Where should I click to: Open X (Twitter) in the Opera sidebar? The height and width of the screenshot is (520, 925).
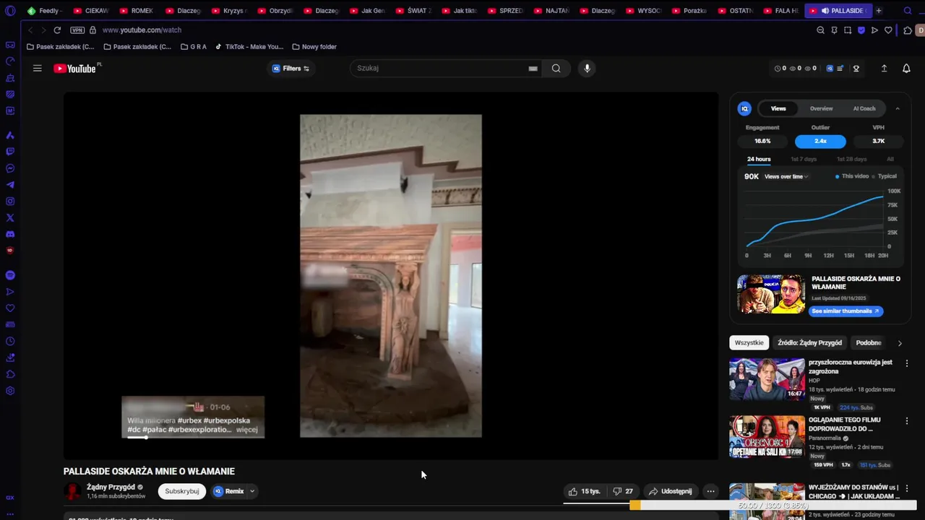click(10, 218)
